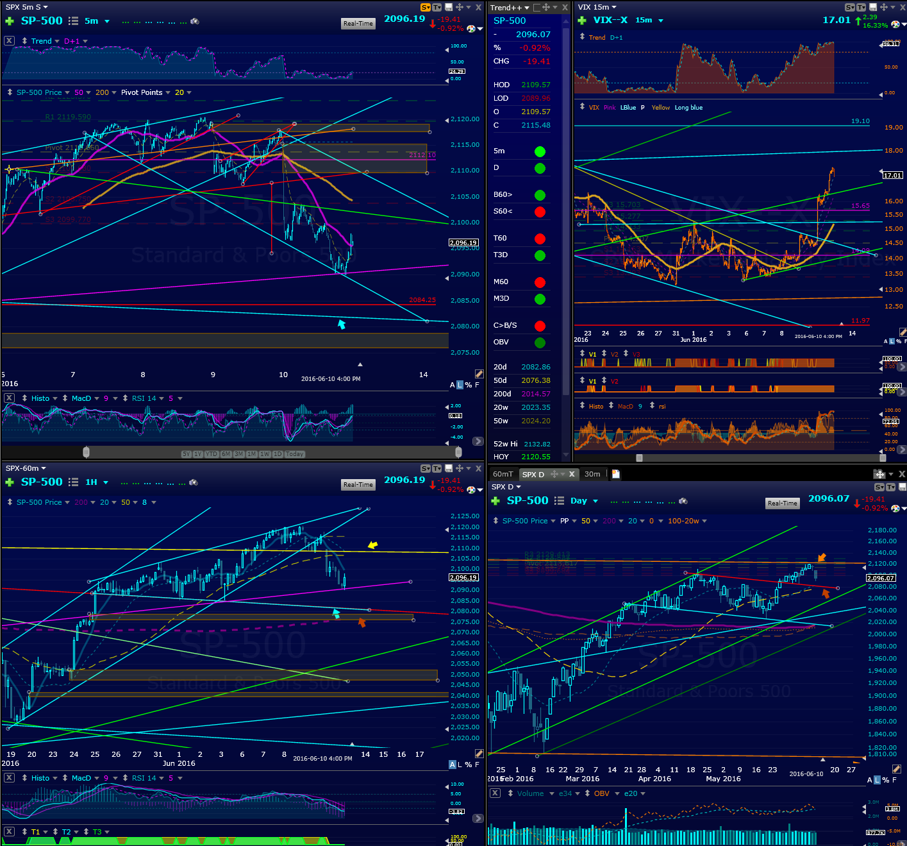Close the Histo MacD pane in SPX 5m chart
The width and height of the screenshot is (907, 846).
coord(9,398)
